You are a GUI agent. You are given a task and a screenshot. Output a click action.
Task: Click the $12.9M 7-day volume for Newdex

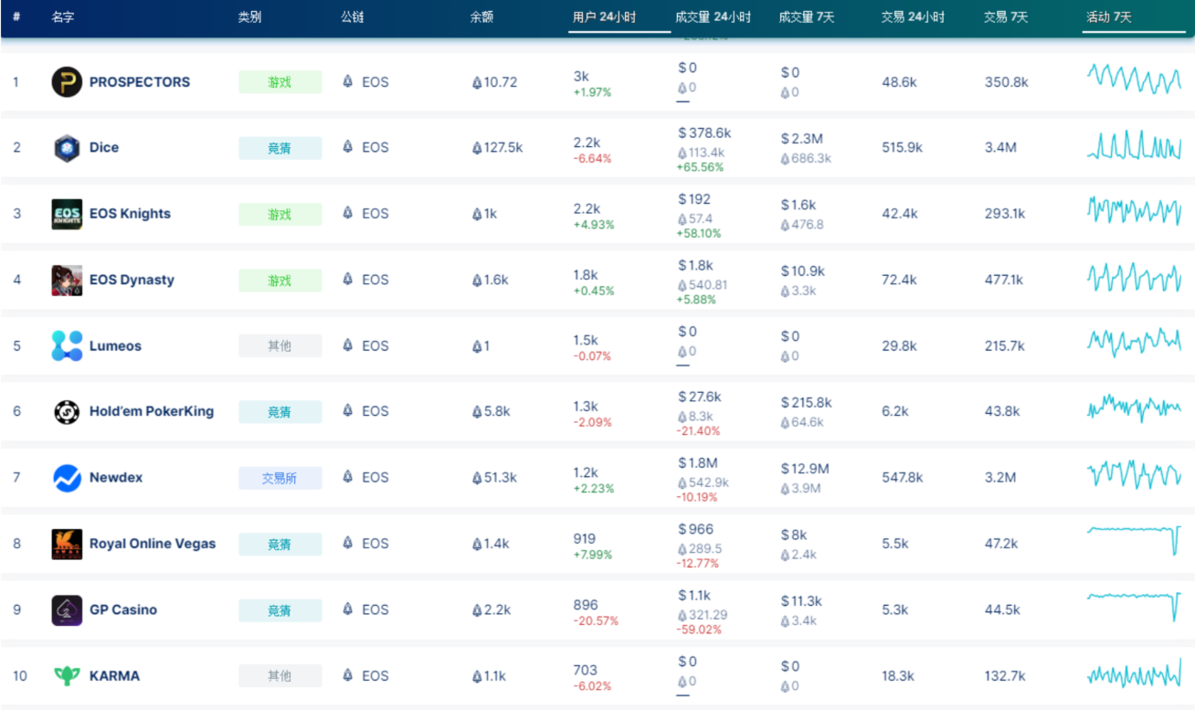(x=805, y=469)
